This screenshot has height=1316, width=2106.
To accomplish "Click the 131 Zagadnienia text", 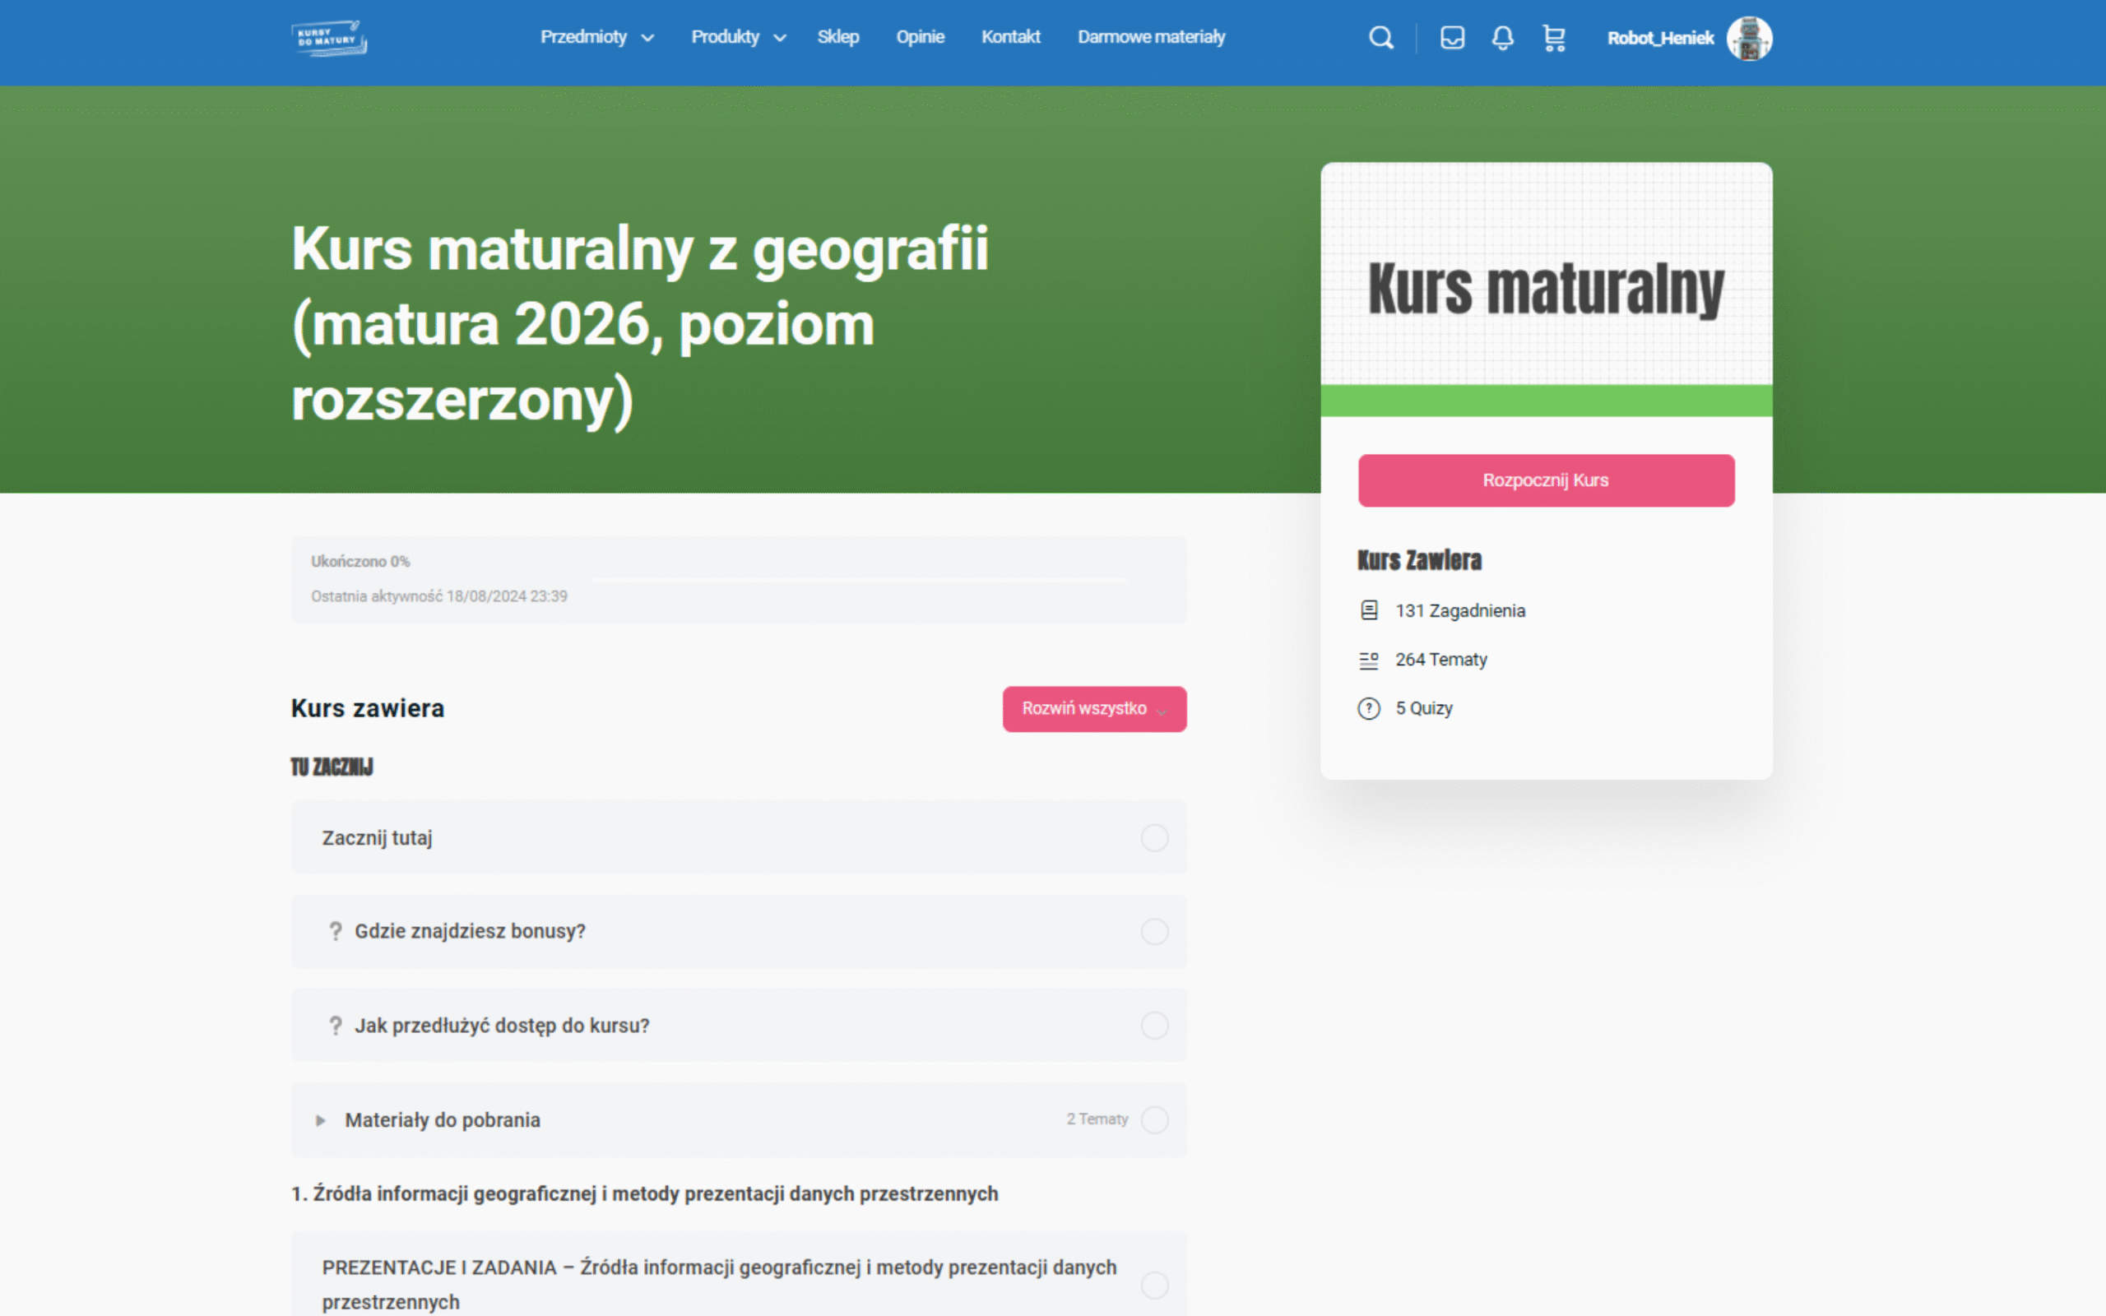I will [1460, 611].
